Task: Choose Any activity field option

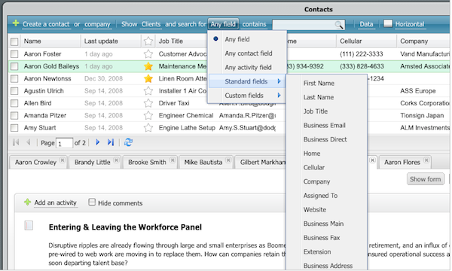Action: coord(247,68)
